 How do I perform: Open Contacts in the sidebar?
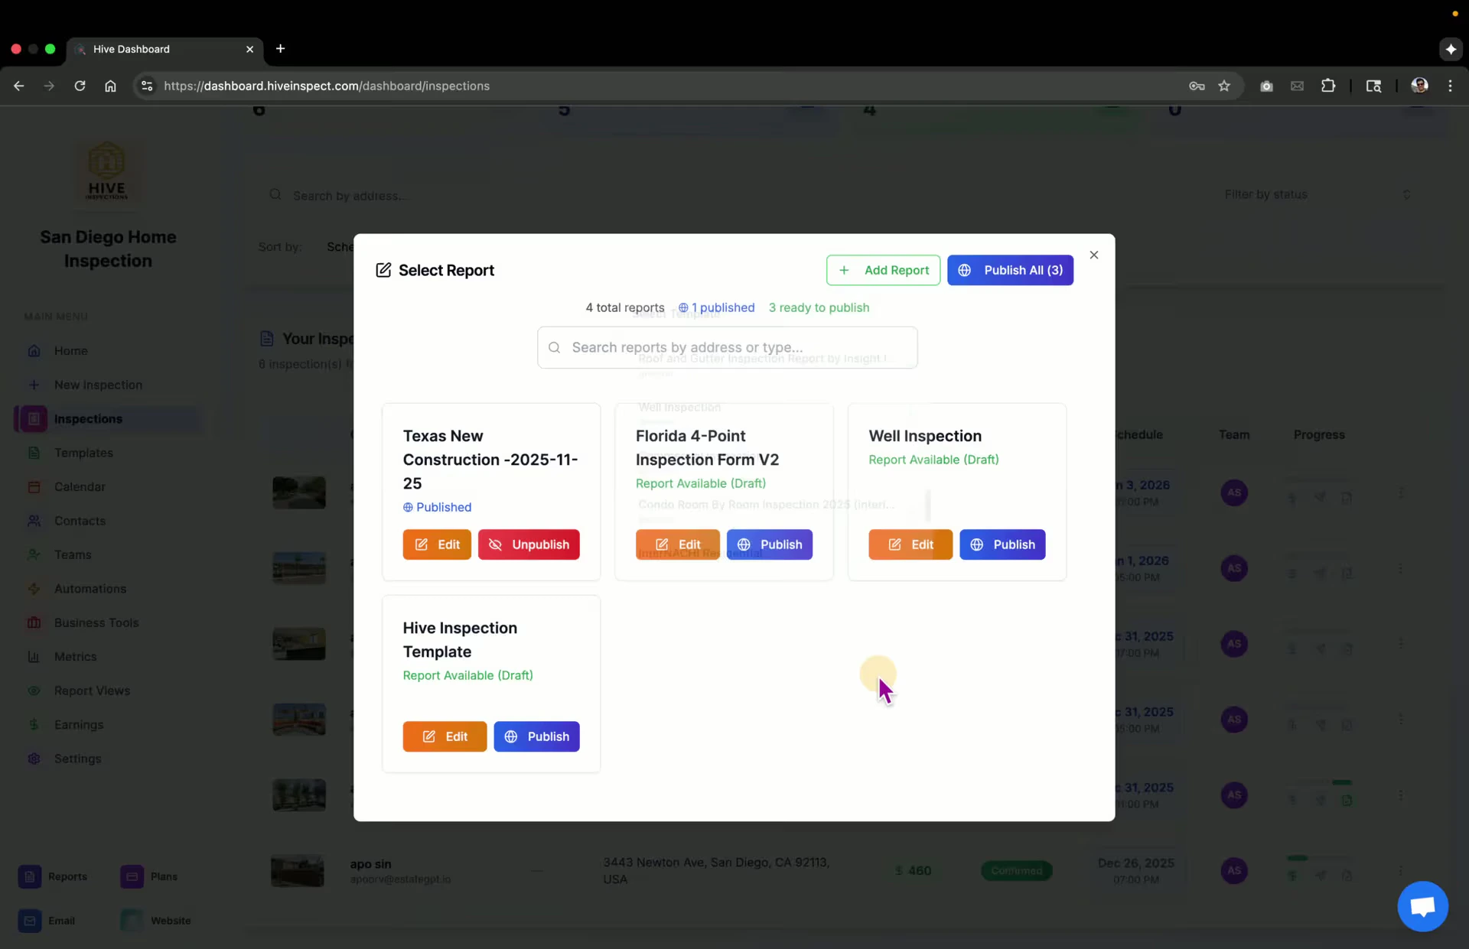[80, 521]
